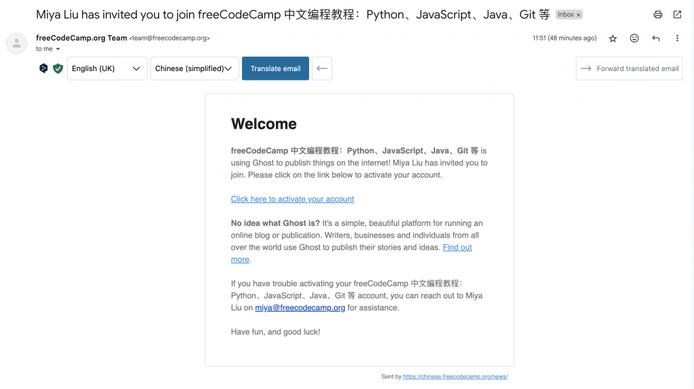
Task: Click Forward translated email button
Action: click(x=629, y=68)
